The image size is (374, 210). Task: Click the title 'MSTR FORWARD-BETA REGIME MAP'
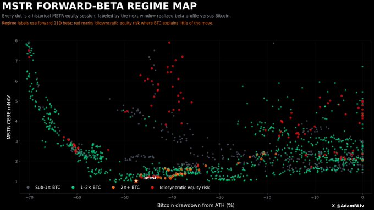click(x=100, y=6)
